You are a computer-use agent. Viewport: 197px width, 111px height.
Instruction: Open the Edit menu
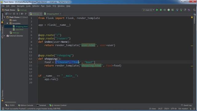(8, 6)
